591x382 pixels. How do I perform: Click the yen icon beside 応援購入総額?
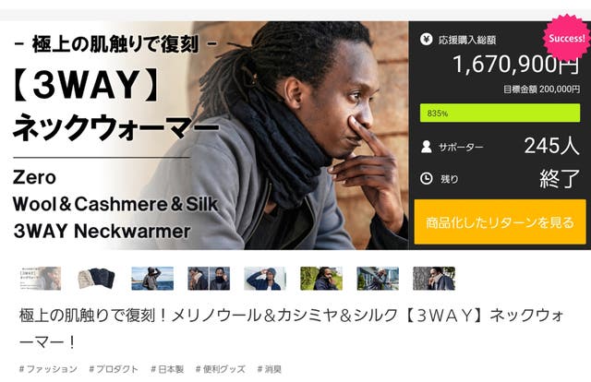point(426,39)
